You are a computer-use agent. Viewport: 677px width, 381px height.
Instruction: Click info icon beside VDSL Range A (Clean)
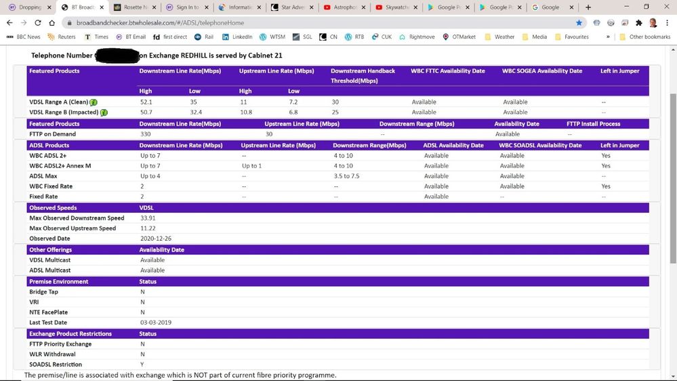point(94,102)
